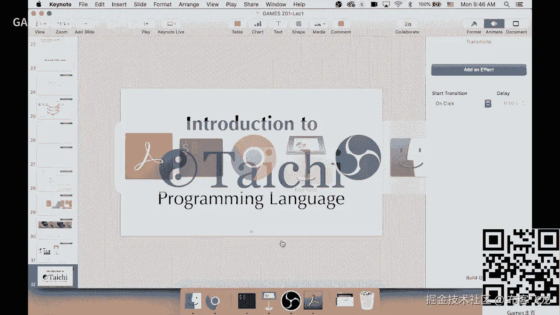560x315 pixels.
Task: Select slide 25 thumbnail in navigator
Action: 55,108
